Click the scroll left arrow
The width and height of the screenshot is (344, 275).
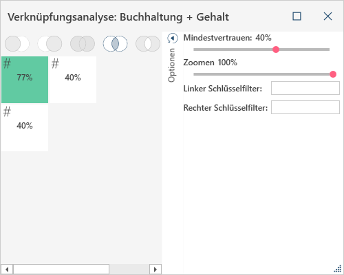(7, 269)
